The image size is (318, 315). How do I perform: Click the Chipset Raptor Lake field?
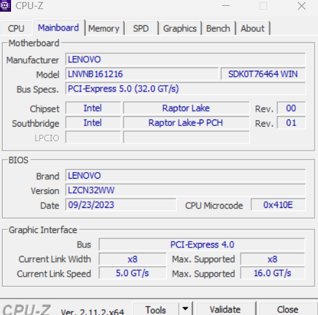(x=186, y=108)
